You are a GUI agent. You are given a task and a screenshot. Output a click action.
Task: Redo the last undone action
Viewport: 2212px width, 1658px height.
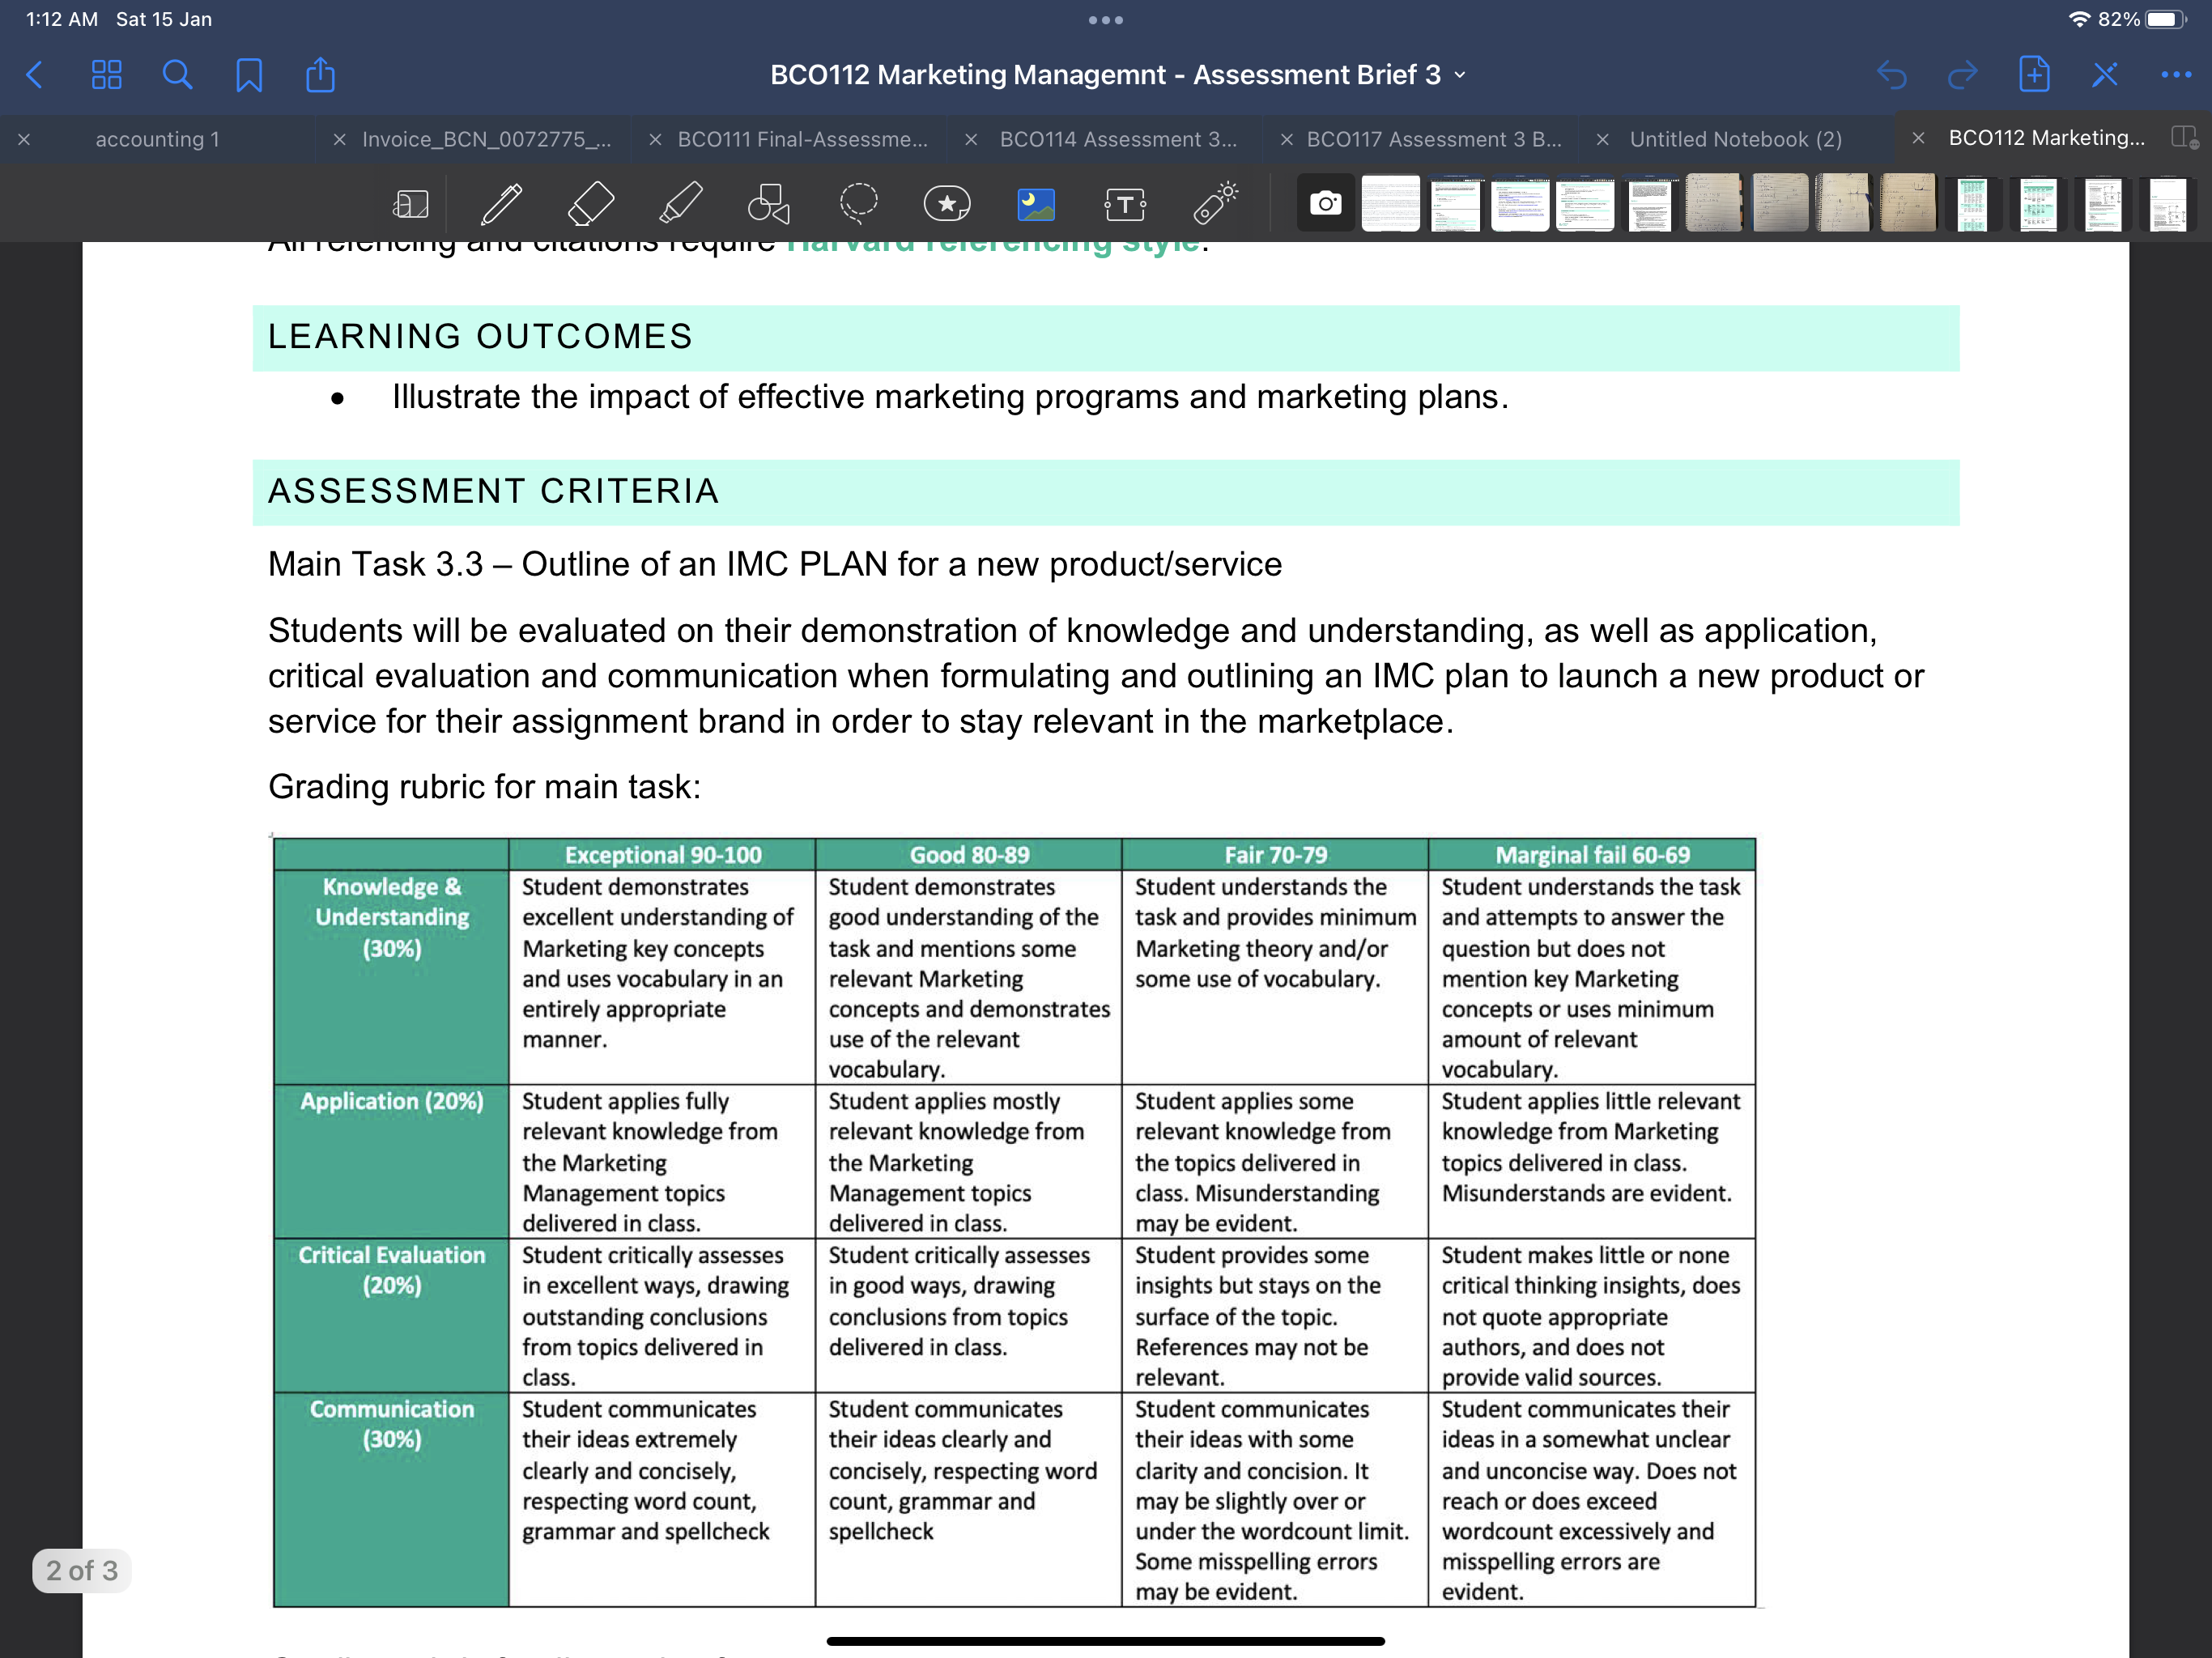[x=1963, y=75]
